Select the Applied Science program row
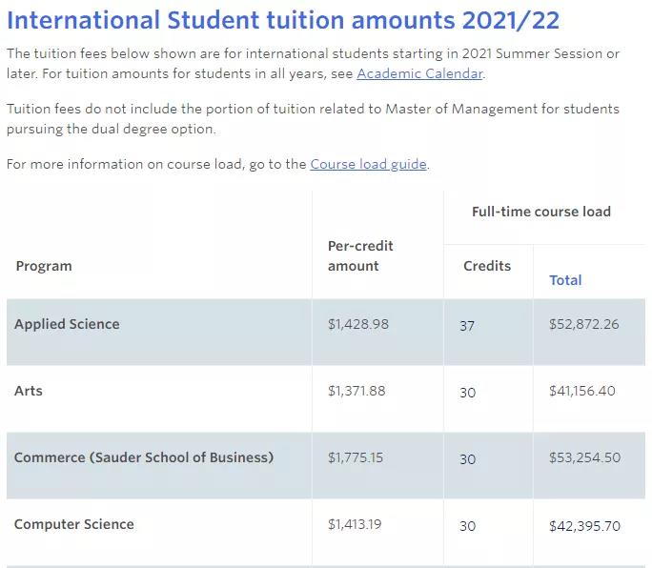The image size is (652, 568). pos(326,333)
